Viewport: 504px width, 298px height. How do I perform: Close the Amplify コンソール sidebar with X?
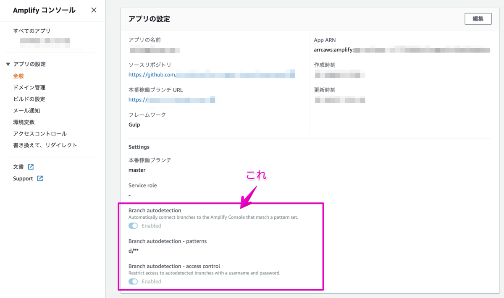coord(94,10)
